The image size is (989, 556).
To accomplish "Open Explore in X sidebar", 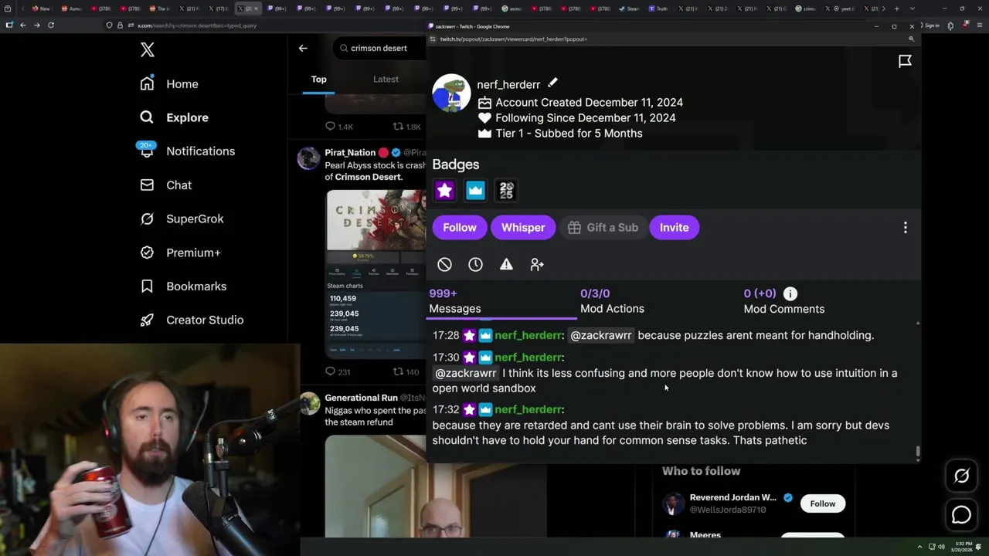I will click(187, 117).
